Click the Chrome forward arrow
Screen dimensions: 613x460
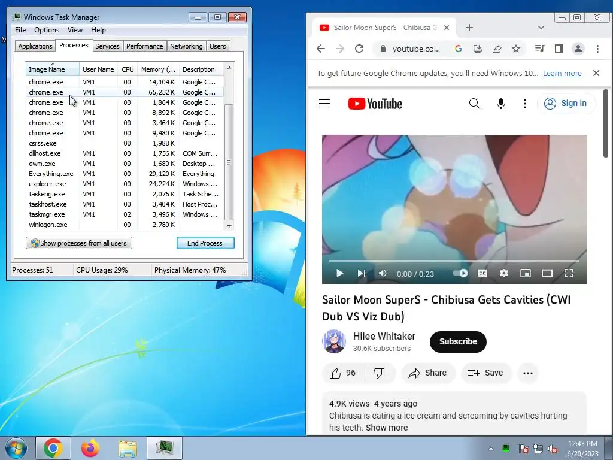pos(340,49)
